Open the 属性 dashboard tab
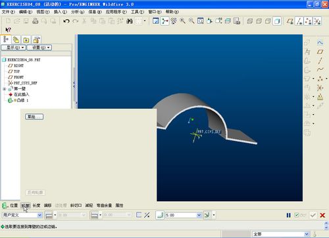This screenshot has width=329, height=238. 119,206
